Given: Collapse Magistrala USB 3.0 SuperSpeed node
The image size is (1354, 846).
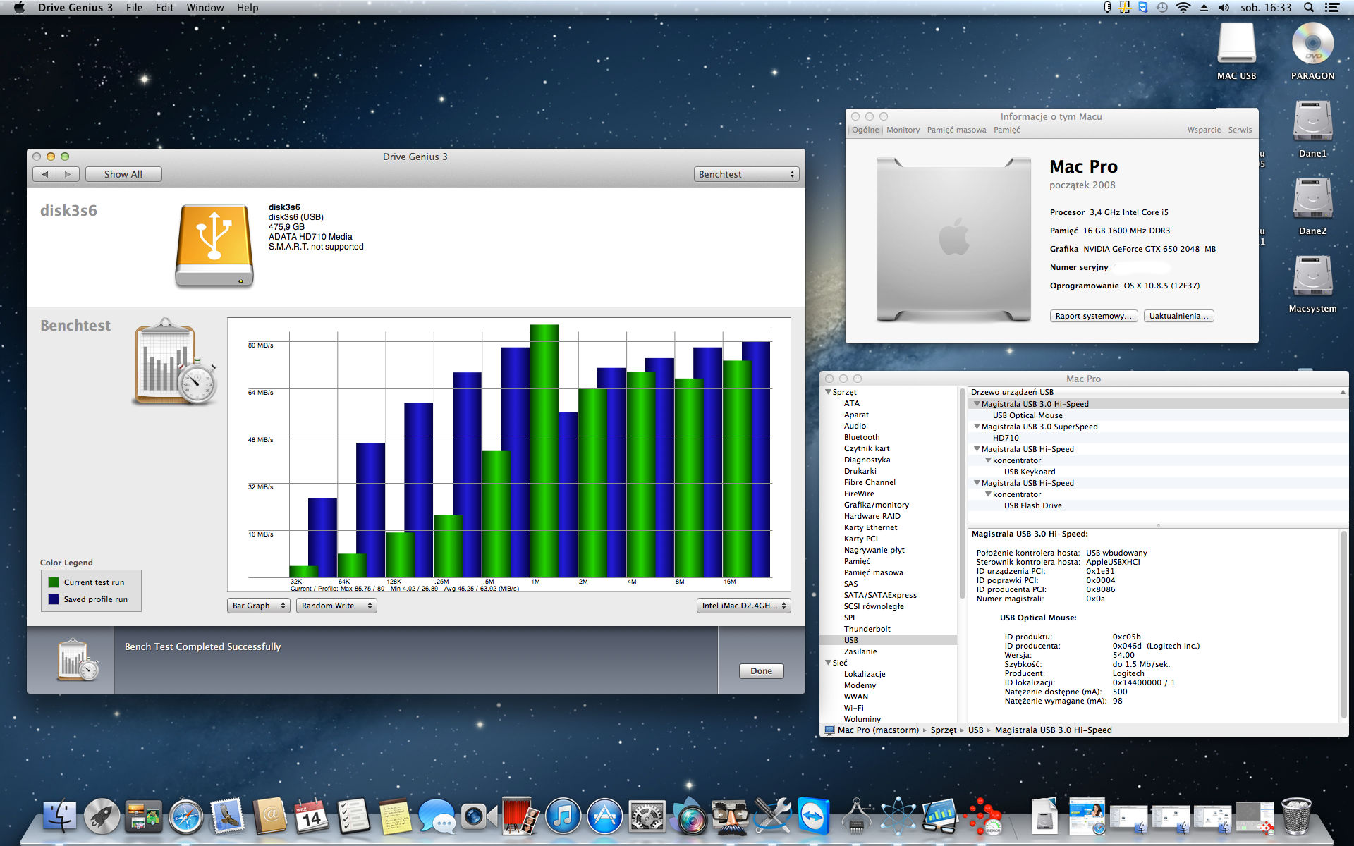Looking at the screenshot, I should 977,427.
